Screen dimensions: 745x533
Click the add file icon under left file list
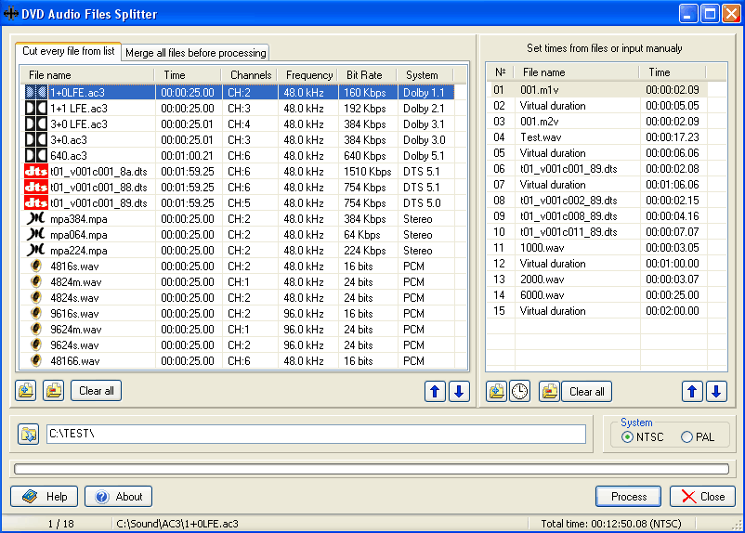(x=26, y=391)
